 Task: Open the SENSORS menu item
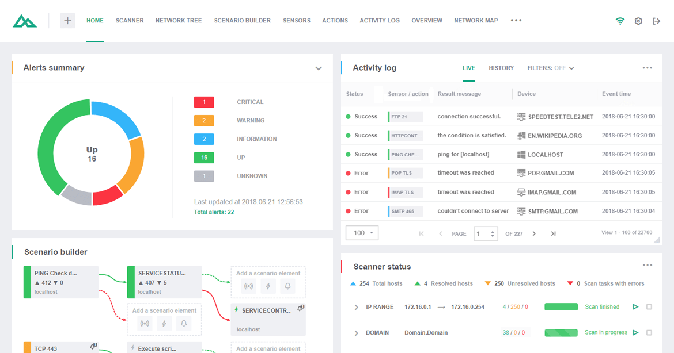[x=297, y=21]
